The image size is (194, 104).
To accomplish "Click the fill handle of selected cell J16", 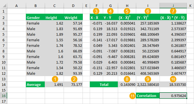I will pyautogui.click(x=186, y=98).
